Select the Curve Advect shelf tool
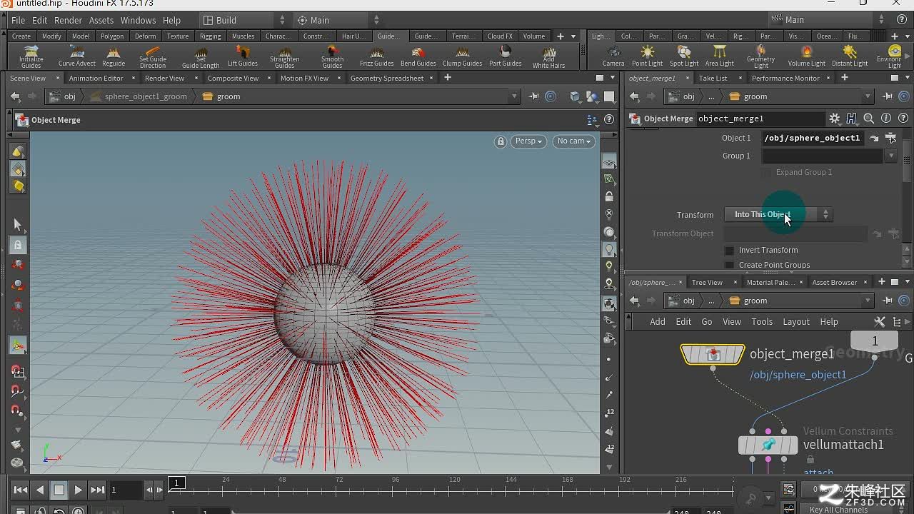 click(76, 56)
